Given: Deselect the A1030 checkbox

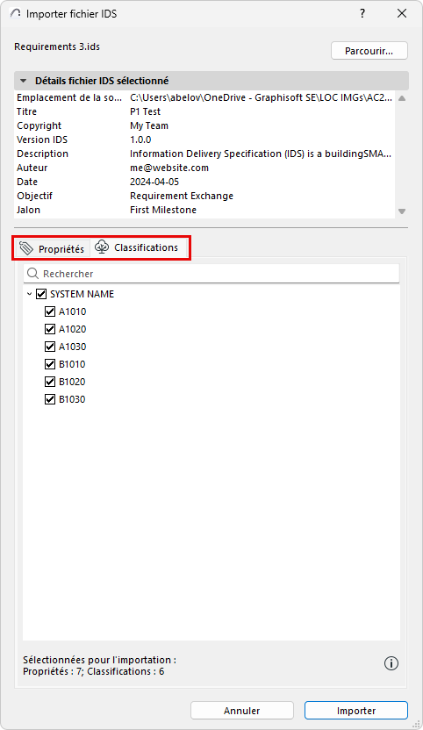Looking at the screenshot, I should coord(50,347).
